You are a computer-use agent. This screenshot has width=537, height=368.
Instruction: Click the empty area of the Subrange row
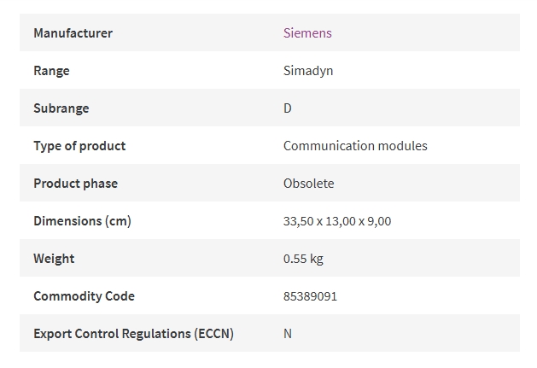pos(404,108)
